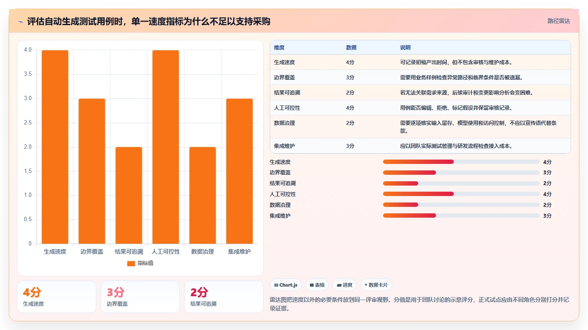The width and height of the screenshot is (588, 330).
Task: Click the 路径雷达 label in header
Action: coord(558,21)
